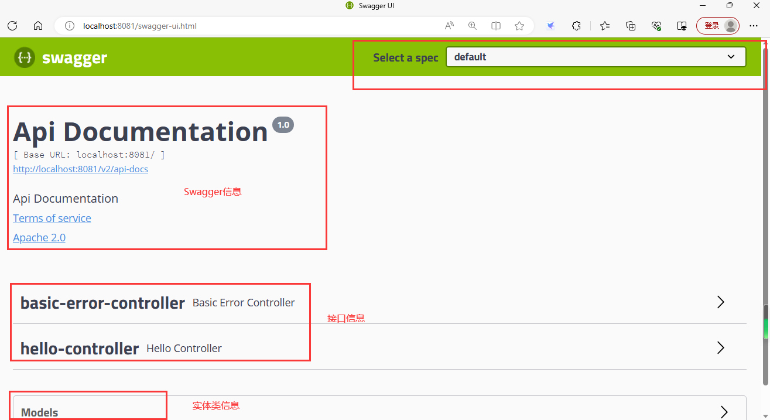Open the http://localhost:8081/v2/api-docs link

(81, 169)
